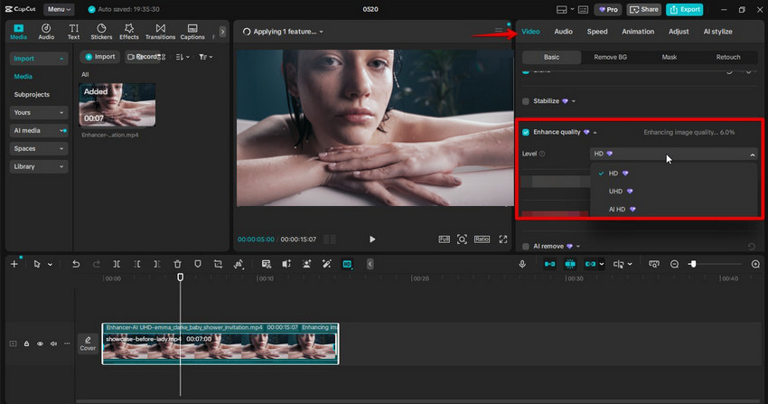
Task: Click the timeline zoom slider handle
Action: (693, 264)
